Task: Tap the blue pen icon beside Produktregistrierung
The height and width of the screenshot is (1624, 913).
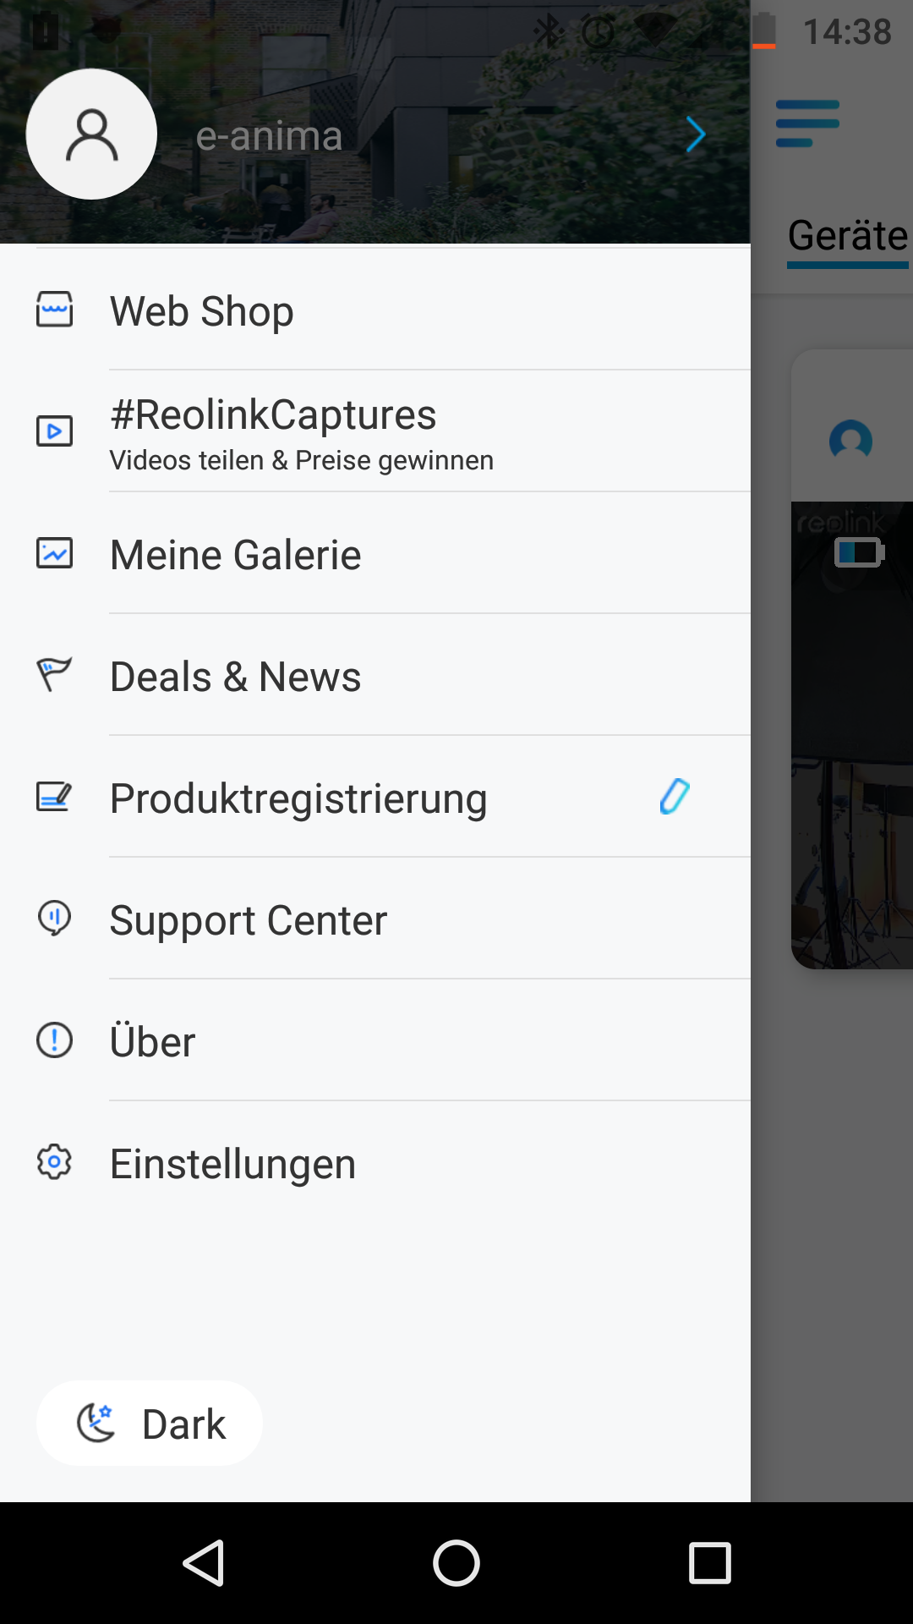Action: [x=675, y=797]
